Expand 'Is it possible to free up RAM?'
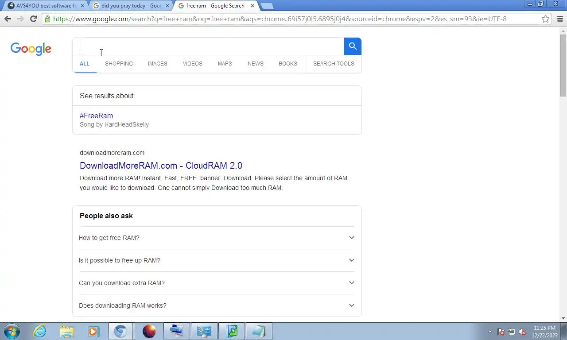Screen dimensions: 567x340 point(217,260)
